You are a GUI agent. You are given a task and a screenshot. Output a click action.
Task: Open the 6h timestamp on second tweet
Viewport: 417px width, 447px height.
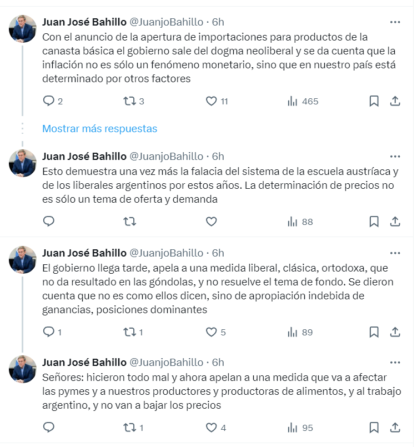(x=218, y=156)
